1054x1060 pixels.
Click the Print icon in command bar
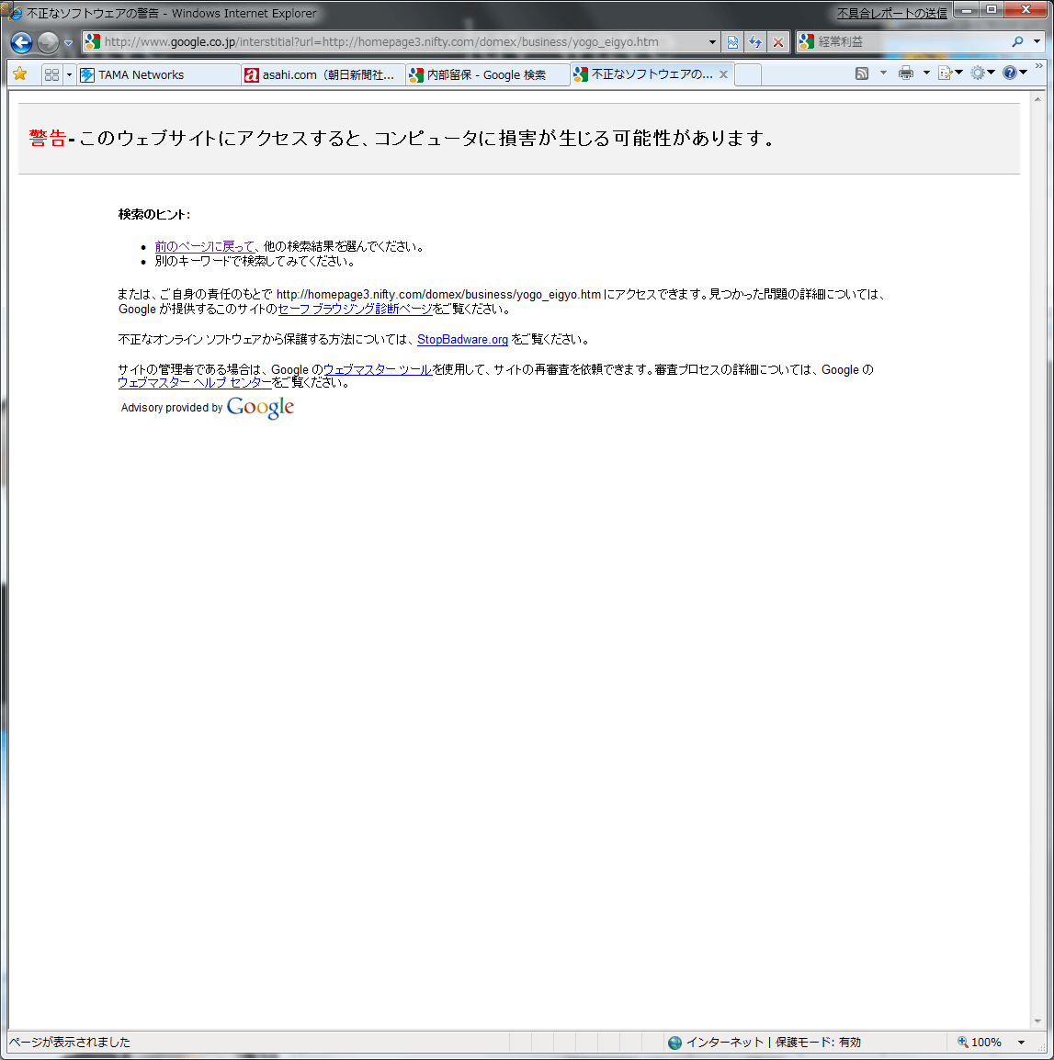coord(906,73)
